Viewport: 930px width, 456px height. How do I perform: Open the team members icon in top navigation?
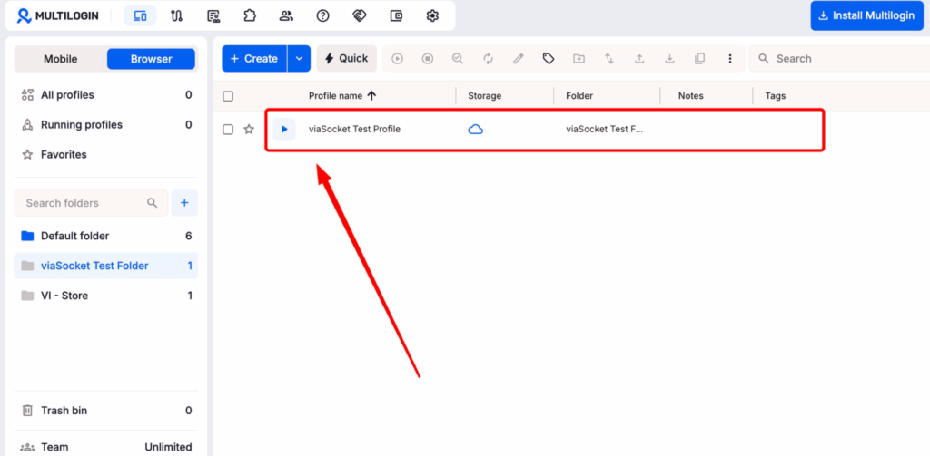[x=286, y=15]
